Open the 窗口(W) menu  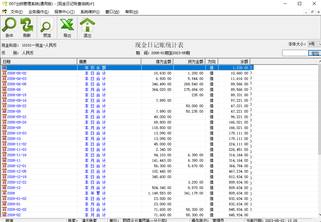tap(112, 12)
